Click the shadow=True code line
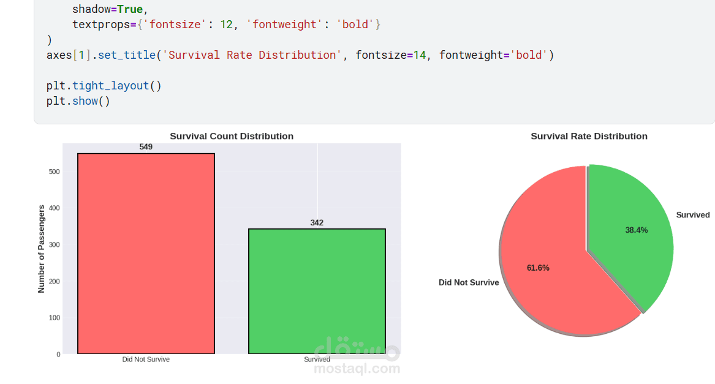Viewport: 715px width, 384px height. [x=110, y=9]
